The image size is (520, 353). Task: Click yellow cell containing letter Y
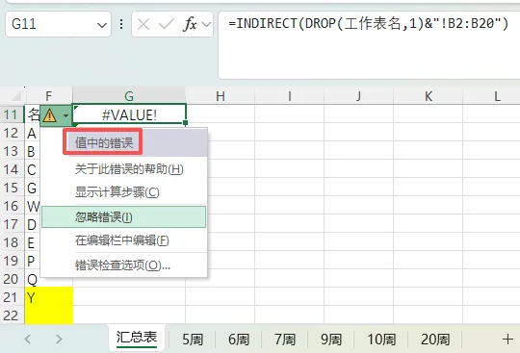click(x=49, y=297)
